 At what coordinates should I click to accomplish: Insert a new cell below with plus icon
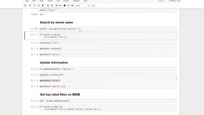tap(30, 6)
